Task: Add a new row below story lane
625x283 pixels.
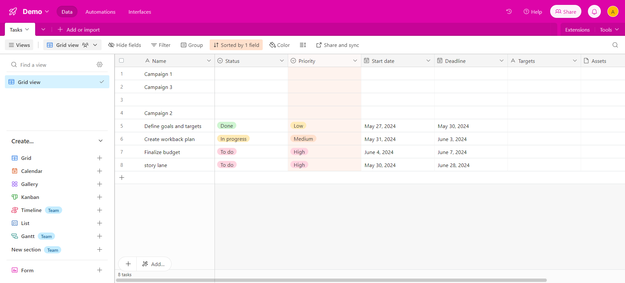Action: pyautogui.click(x=122, y=177)
